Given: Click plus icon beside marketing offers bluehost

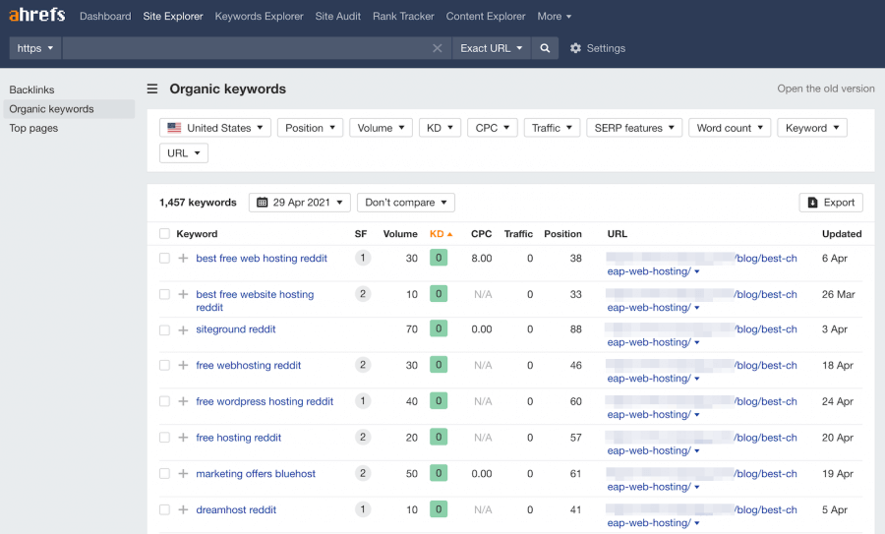Looking at the screenshot, I should (183, 474).
